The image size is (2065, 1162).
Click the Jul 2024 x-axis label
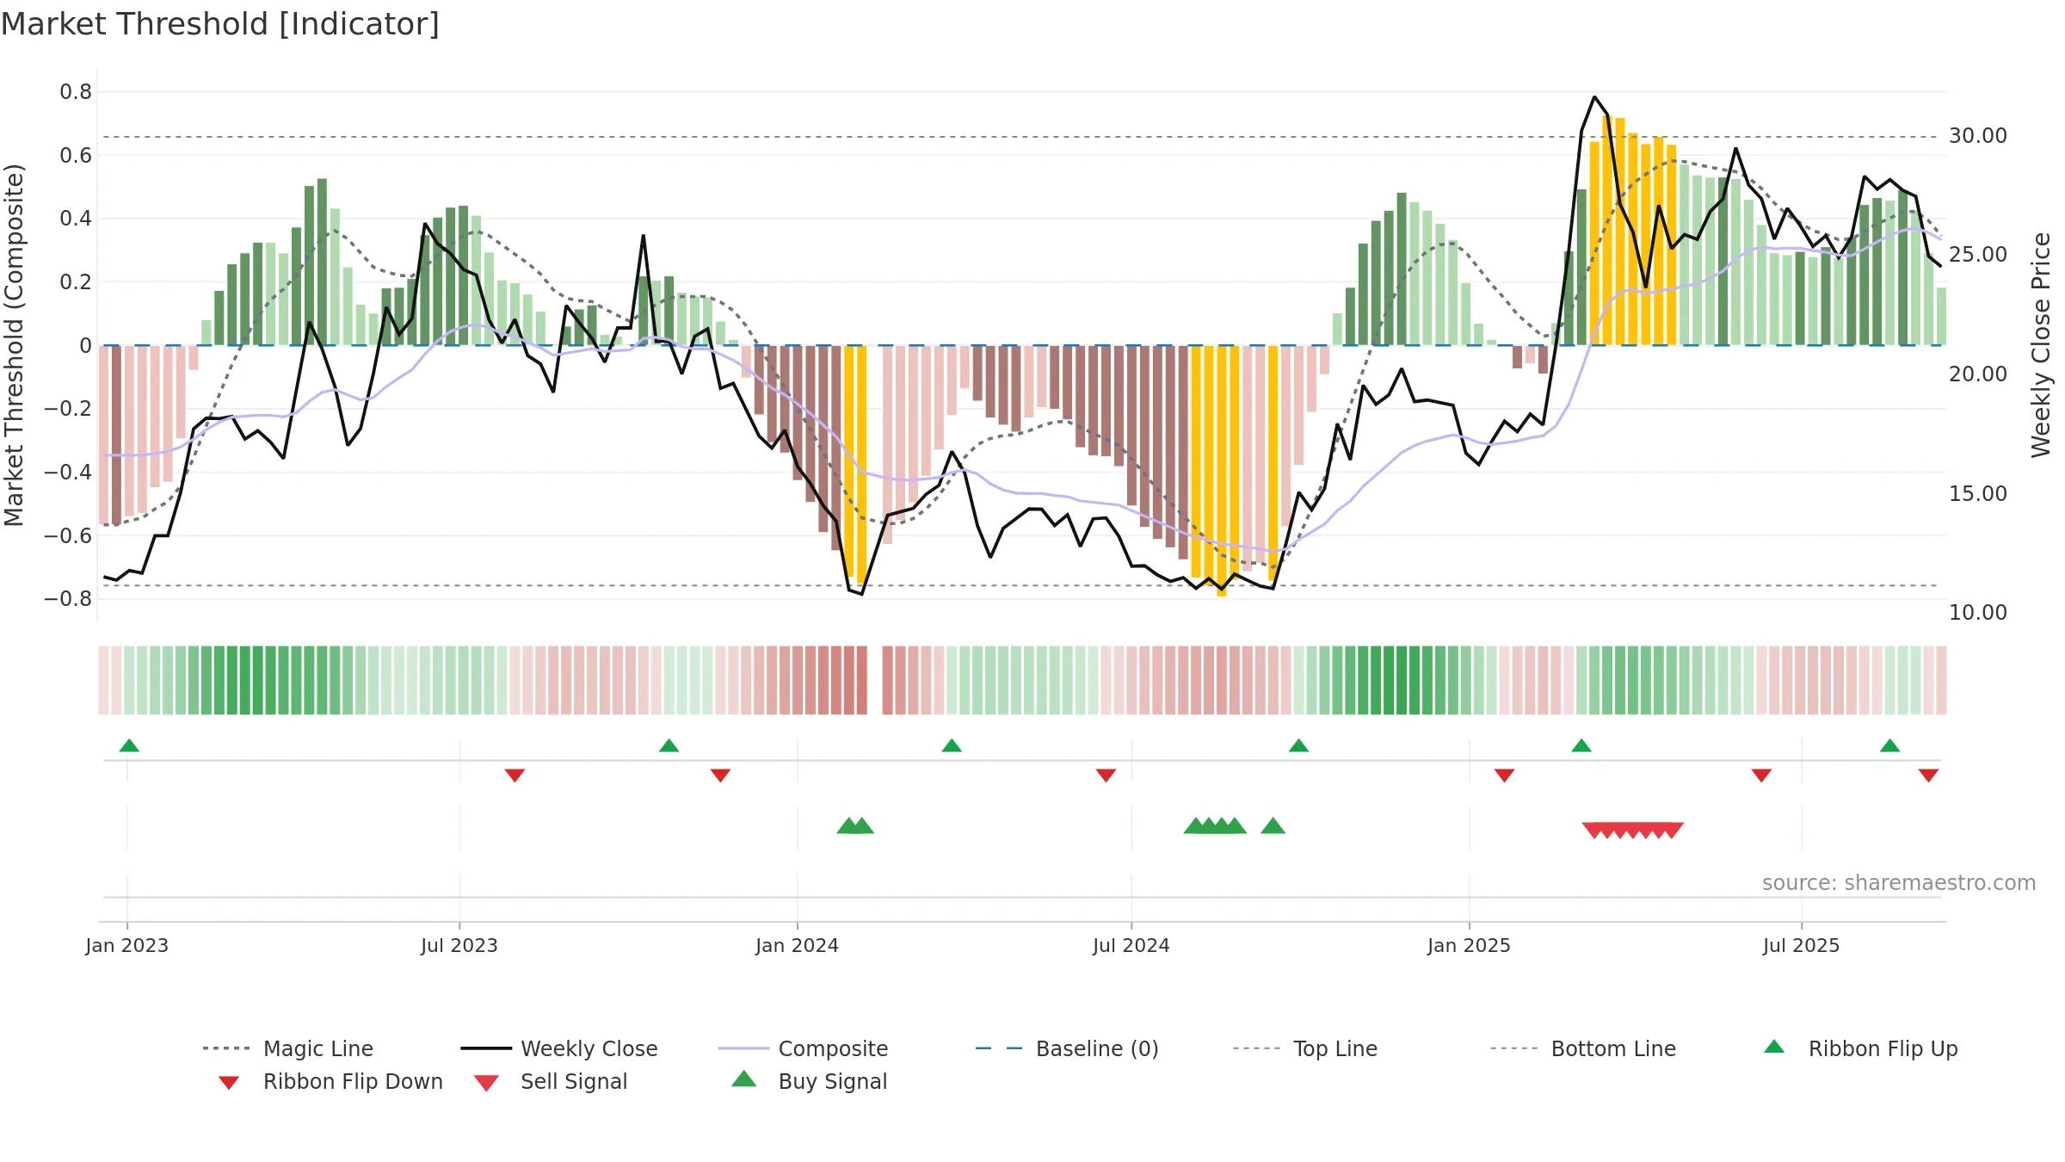click(1131, 945)
